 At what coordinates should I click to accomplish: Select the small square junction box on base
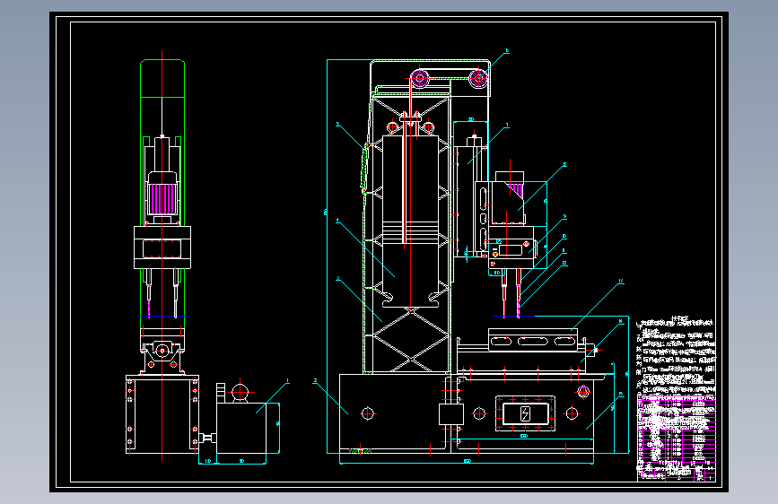(451, 414)
